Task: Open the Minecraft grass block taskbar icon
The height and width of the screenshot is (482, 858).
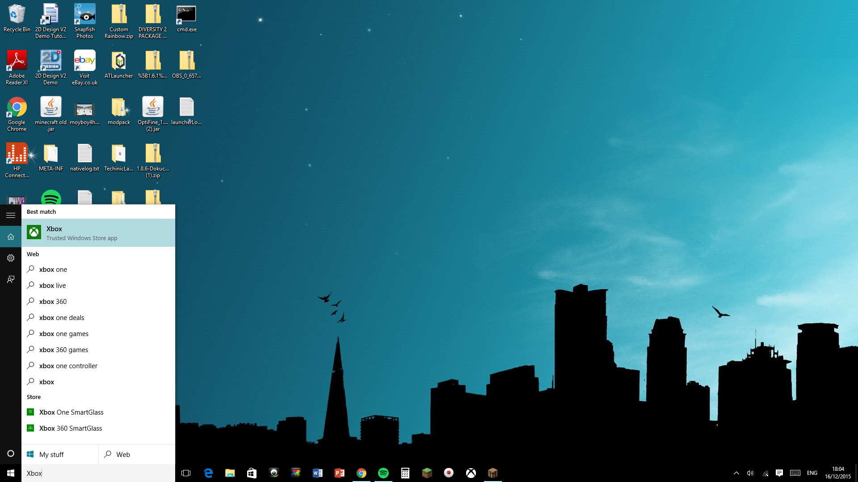Action: 427,473
